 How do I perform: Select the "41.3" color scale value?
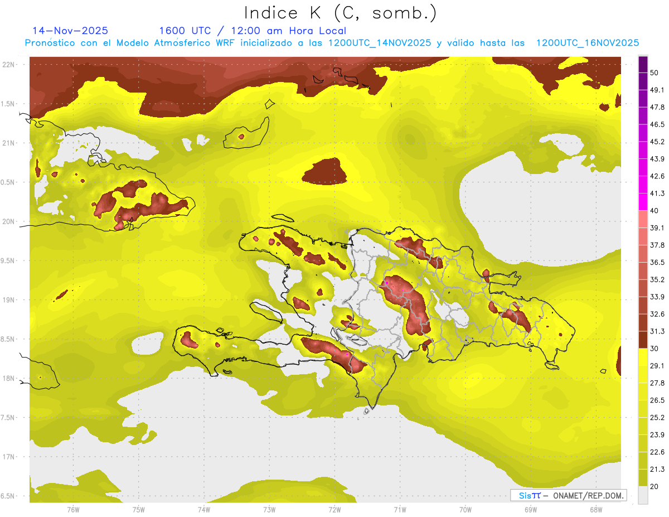pyautogui.click(x=657, y=194)
